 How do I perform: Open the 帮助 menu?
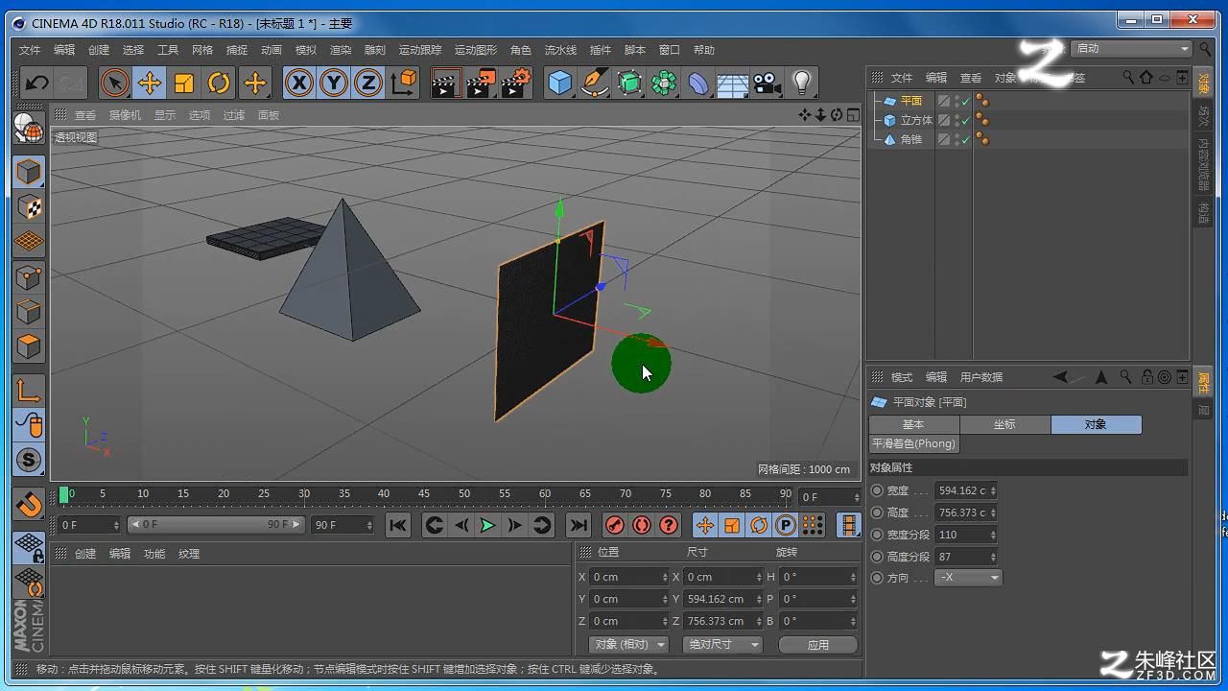(704, 50)
